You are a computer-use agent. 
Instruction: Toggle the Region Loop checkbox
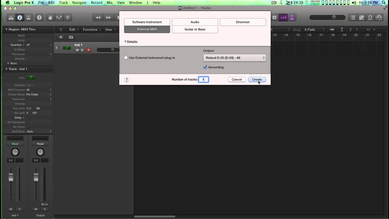(x=28, y=40)
